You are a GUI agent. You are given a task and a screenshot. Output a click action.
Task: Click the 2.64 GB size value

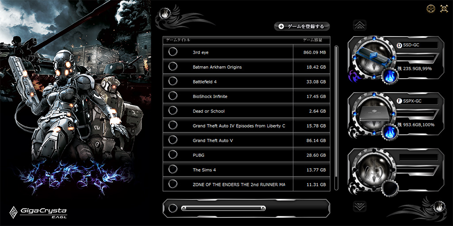[317, 111]
